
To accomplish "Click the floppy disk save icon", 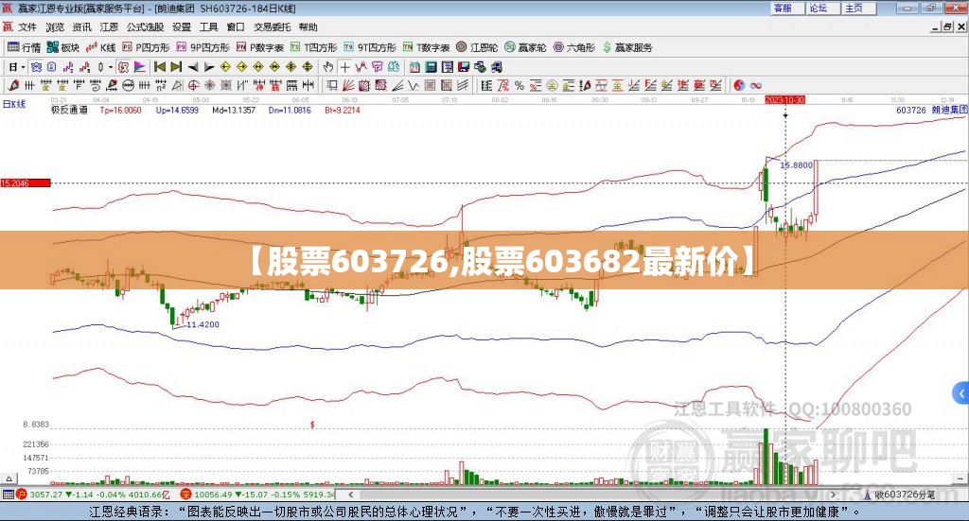I will click(464, 67).
